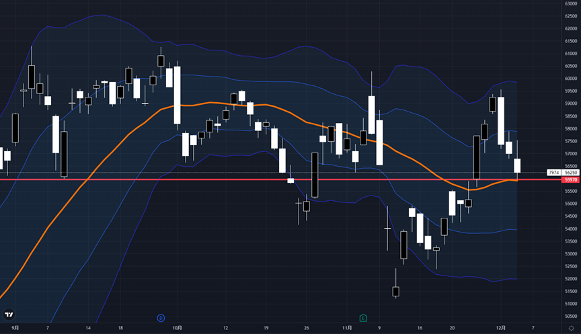Click the 9月 date label
The width and height of the screenshot is (581, 334).
pos(15,328)
